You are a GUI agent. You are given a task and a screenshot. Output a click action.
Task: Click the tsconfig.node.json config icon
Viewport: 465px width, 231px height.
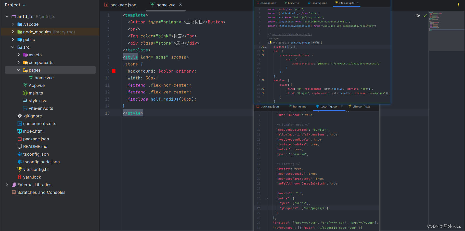[20, 162]
